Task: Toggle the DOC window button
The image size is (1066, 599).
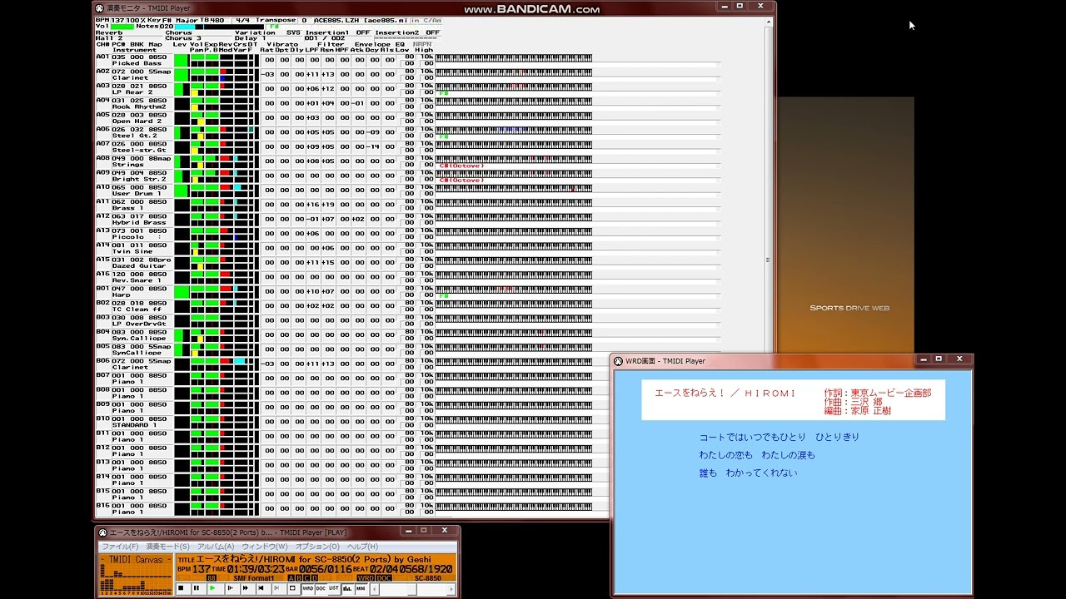Action: click(321, 588)
